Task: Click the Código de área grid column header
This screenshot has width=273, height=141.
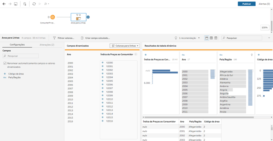Action: tap(212, 121)
